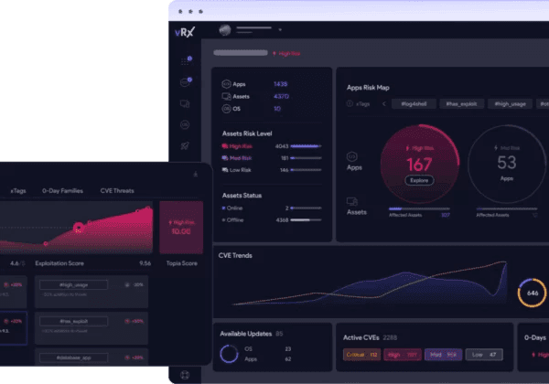Image resolution: width=549 pixels, height=384 pixels.
Task: Switch to the xTags tab
Action: (18, 191)
